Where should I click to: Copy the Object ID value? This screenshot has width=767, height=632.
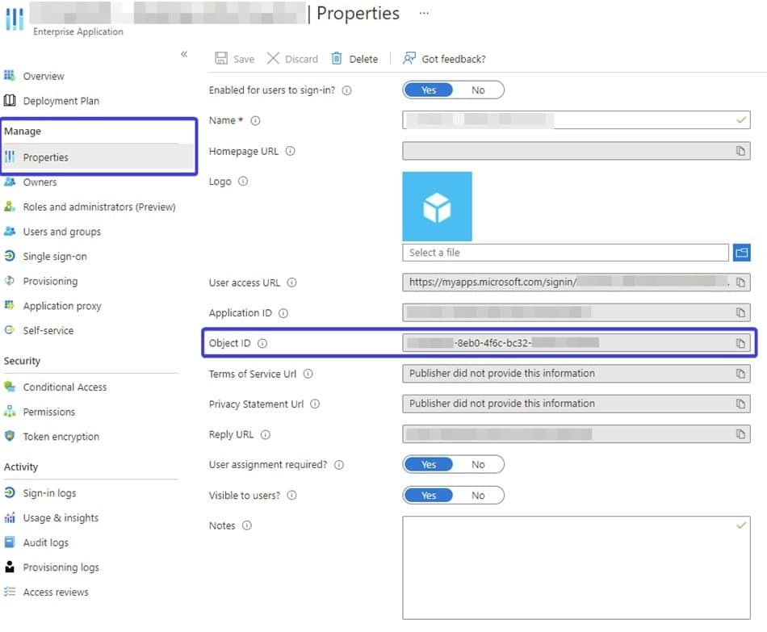pyautogui.click(x=740, y=343)
